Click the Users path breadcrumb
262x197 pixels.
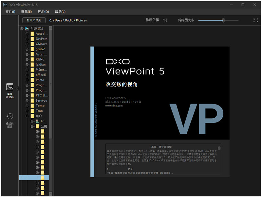pyautogui.click(x=59, y=20)
